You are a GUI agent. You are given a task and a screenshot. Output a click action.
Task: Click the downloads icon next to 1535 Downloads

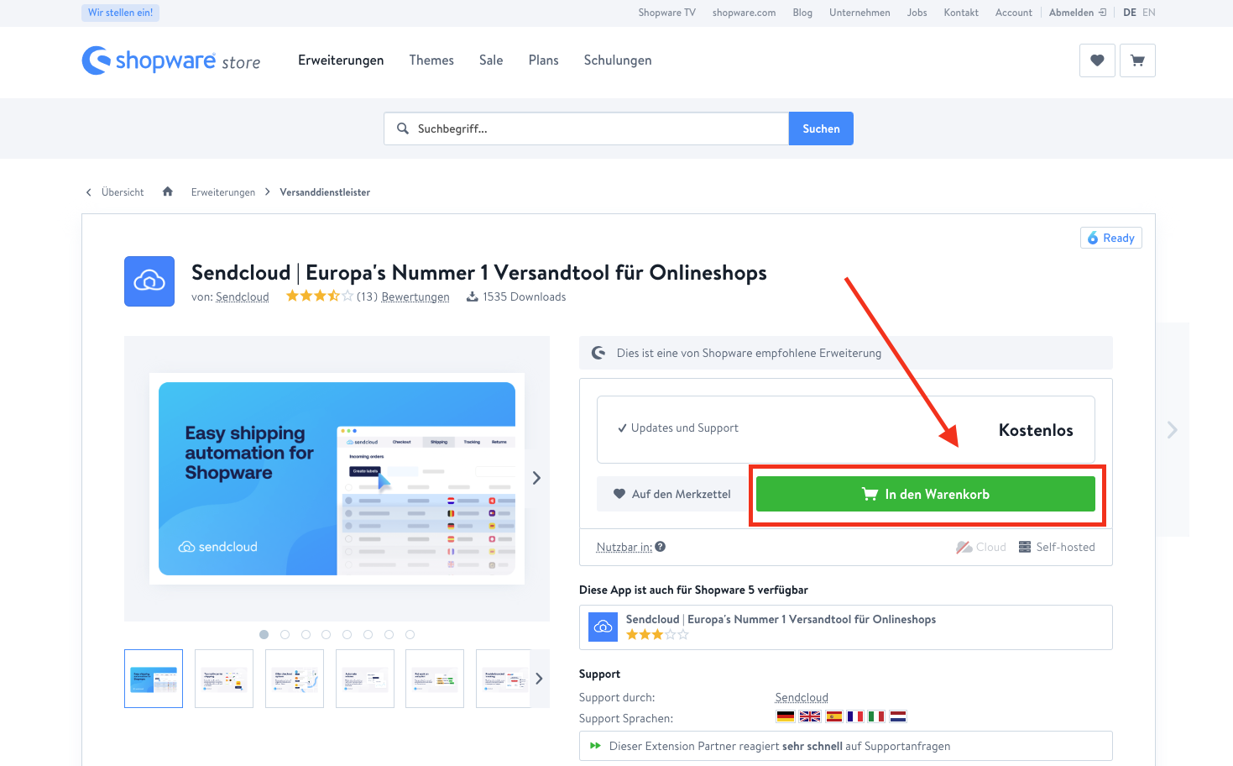click(x=473, y=296)
